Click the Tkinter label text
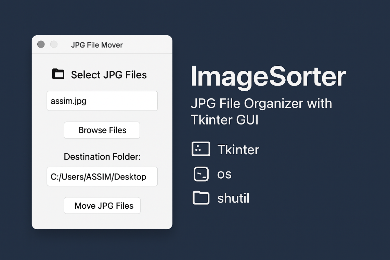390x260 pixels. pos(238,150)
